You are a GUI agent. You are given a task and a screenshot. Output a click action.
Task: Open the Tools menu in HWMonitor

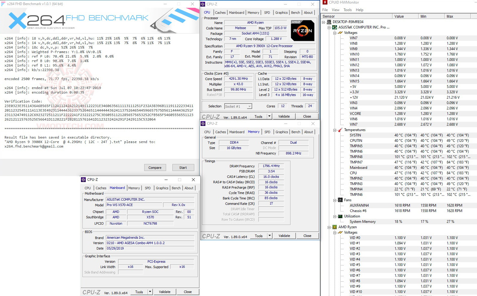(347, 10)
